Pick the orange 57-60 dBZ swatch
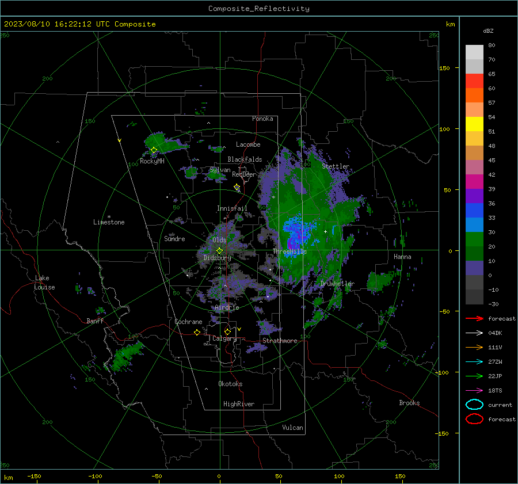This screenshot has width=518, height=484. [474, 96]
